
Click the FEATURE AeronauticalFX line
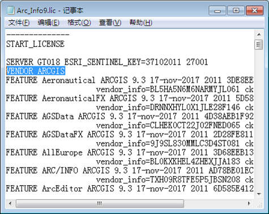pos(130,99)
